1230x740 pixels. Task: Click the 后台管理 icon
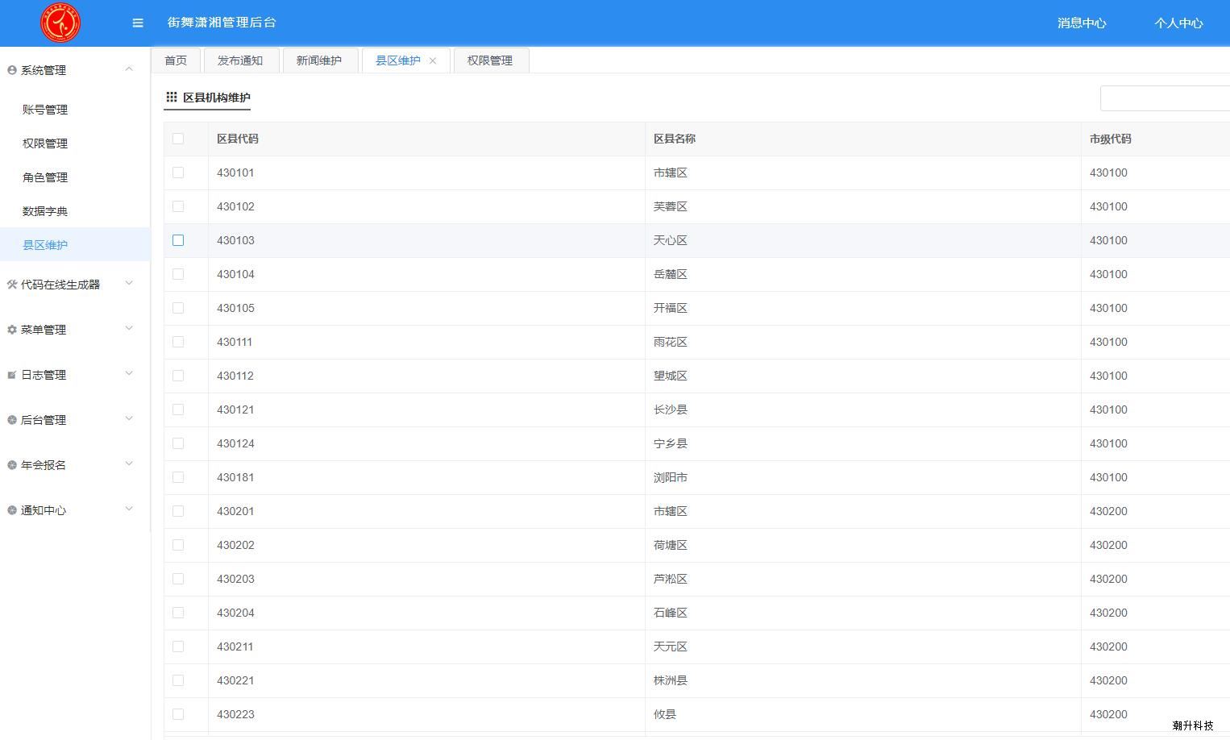pos(12,420)
